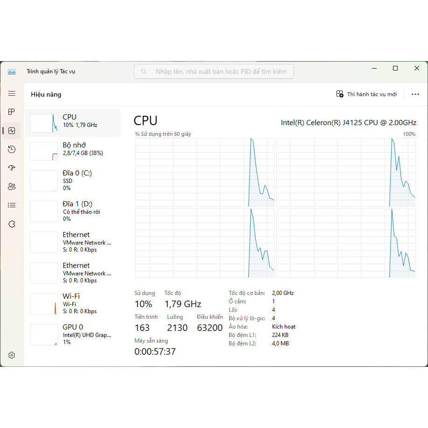Open the Processes page icon in sidebar
The height and width of the screenshot is (428, 428).
12,112
